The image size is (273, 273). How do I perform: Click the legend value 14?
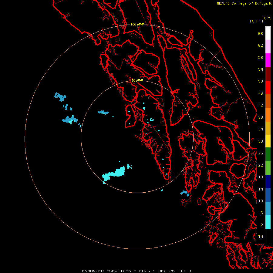261,189
